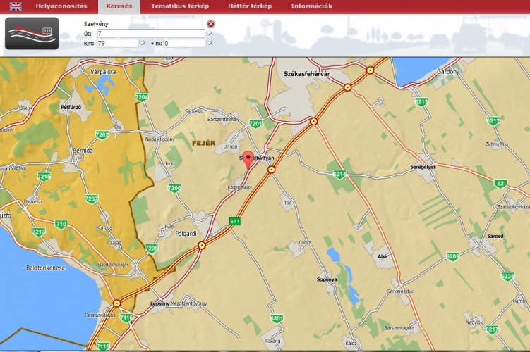Click the 7202 road number shield
Screen dimensions: 530x352
102,134
